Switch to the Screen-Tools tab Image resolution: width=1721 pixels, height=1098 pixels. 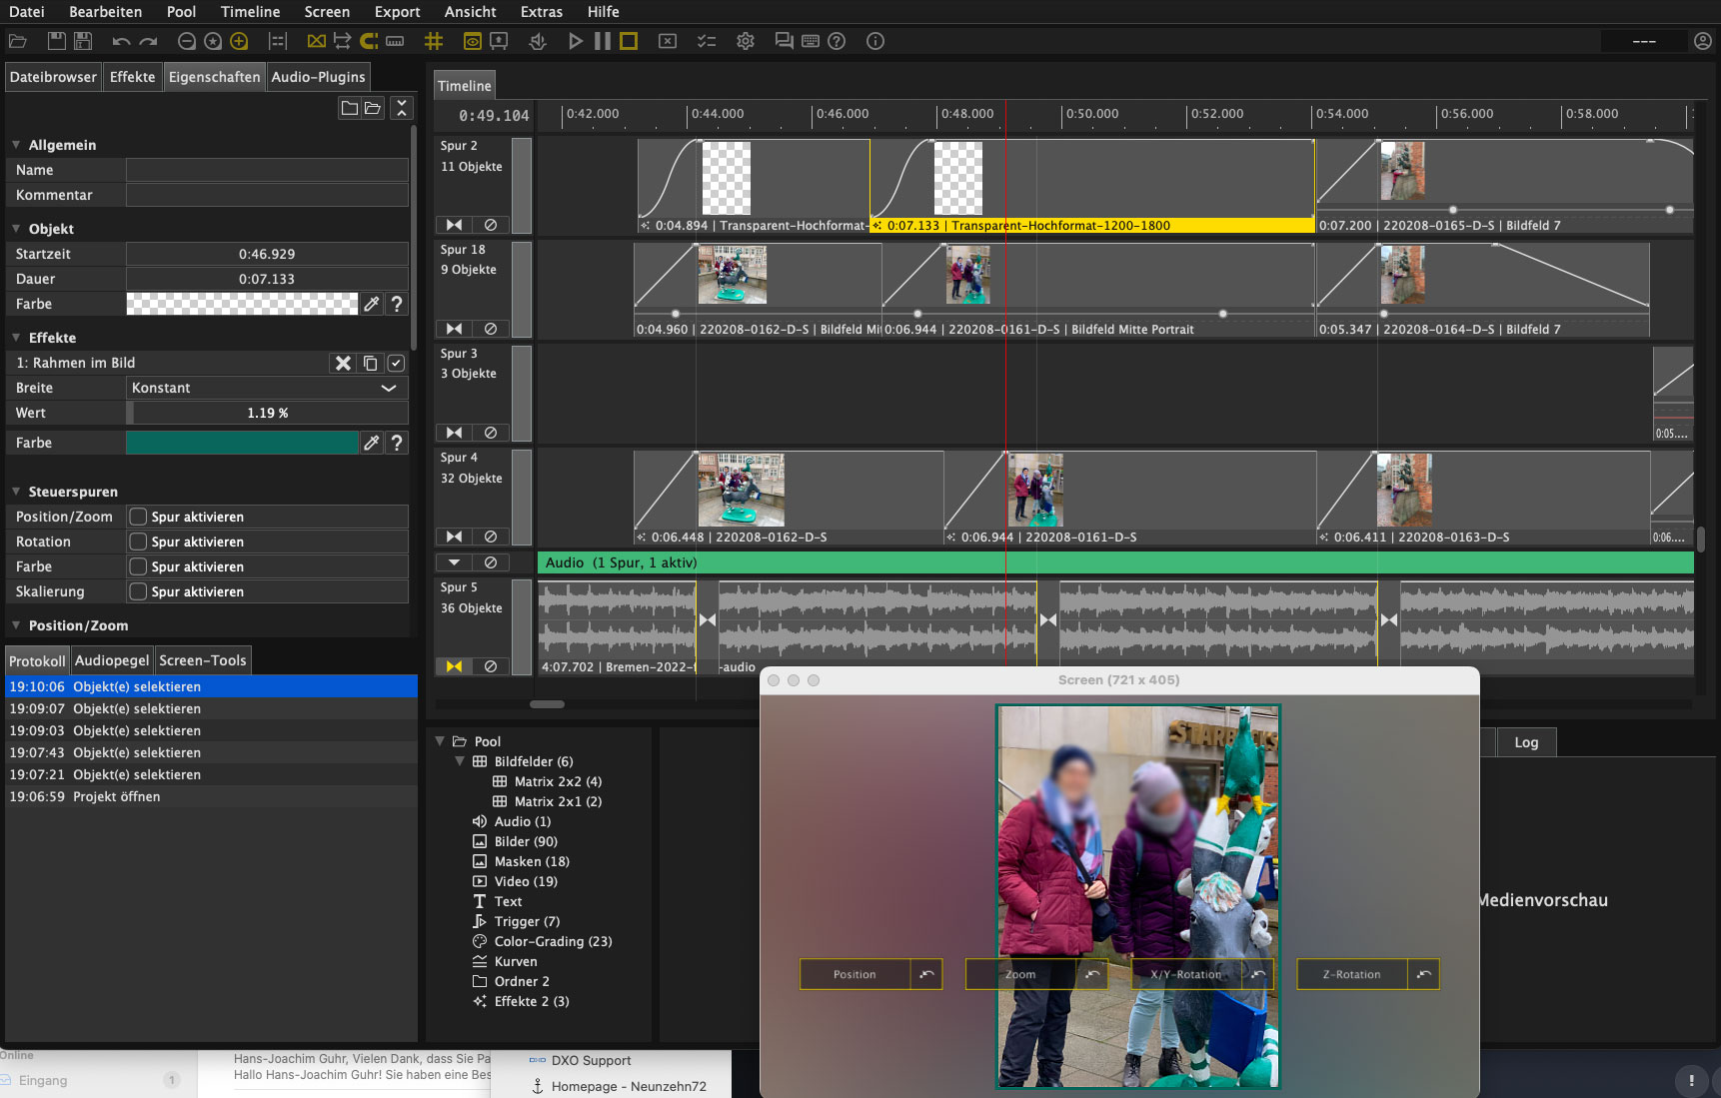[x=203, y=660]
